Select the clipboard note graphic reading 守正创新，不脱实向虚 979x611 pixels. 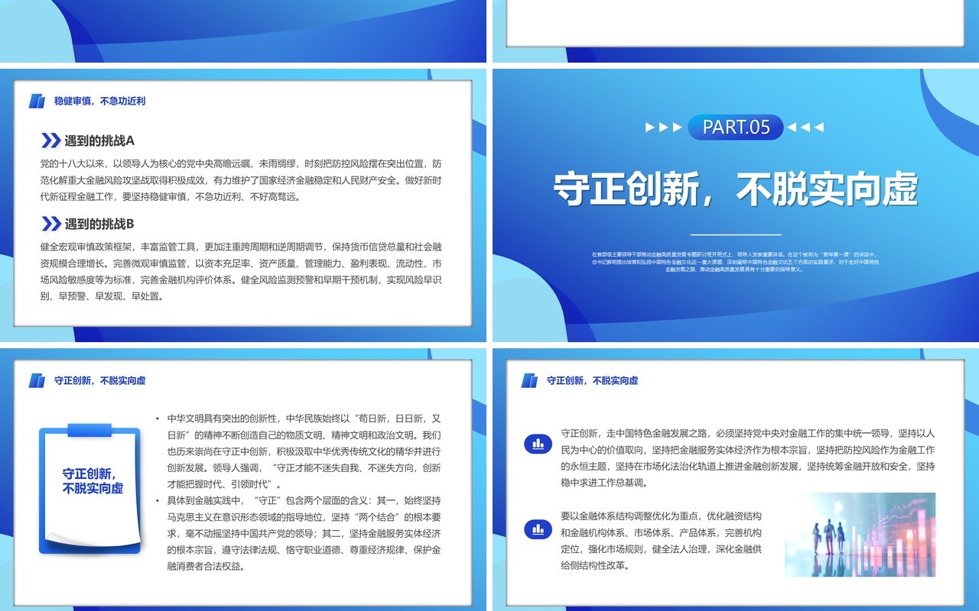click(90, 488)
